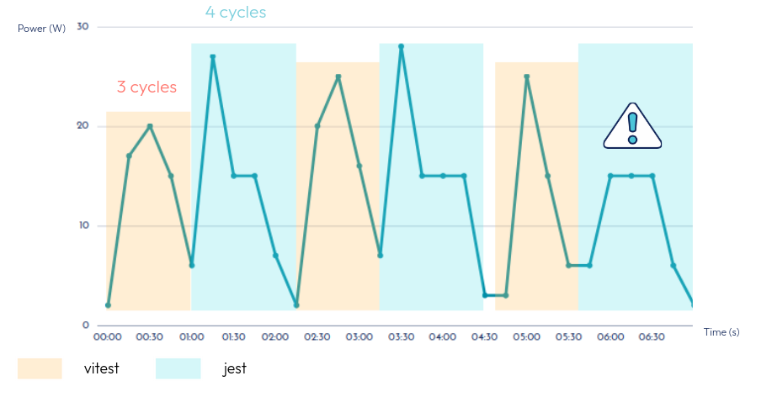Click the 06:30 time axis label
The height and width of the screenshot is (397, 772).
[652, 336]
